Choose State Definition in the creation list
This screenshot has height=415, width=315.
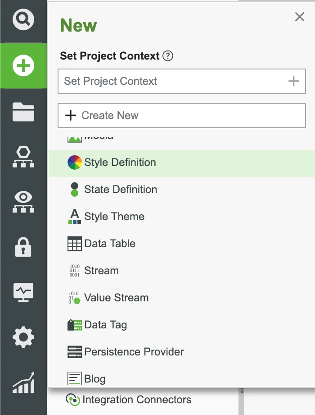pos(120,189)
